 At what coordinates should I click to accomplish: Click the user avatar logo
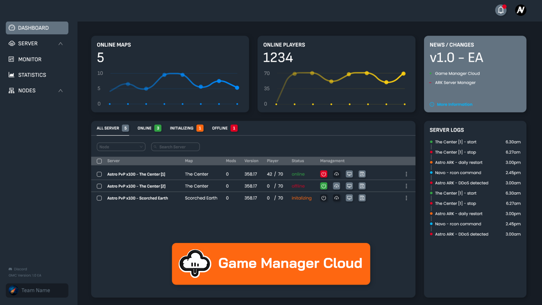tap(520, 10)
